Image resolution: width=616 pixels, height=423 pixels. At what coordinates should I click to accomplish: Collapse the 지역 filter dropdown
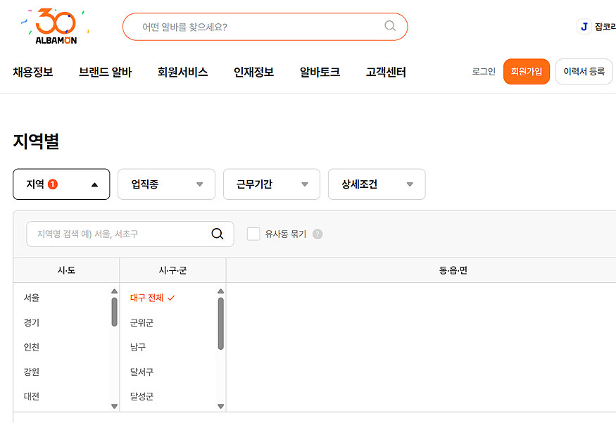61,184
